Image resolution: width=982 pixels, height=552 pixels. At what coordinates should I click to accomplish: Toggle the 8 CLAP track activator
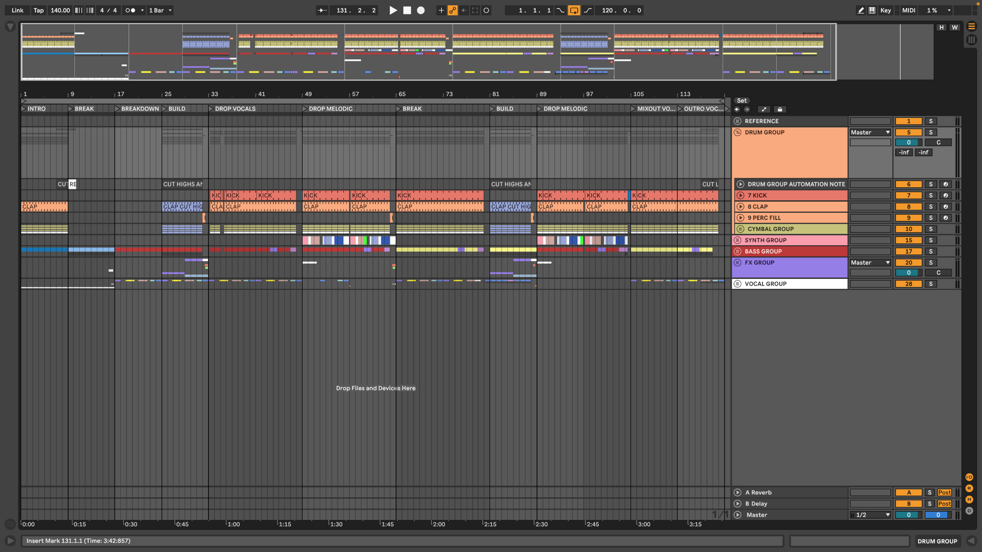[908, 207]
